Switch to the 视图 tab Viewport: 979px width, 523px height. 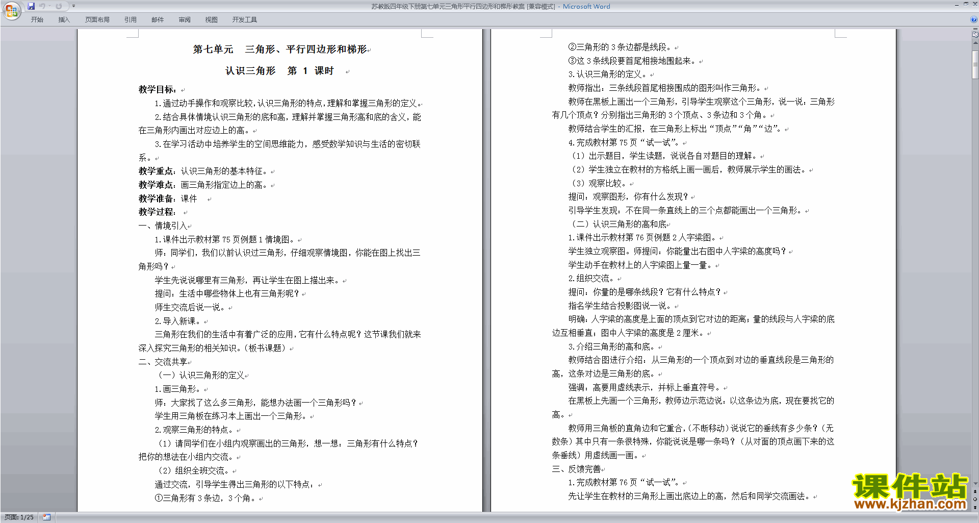point(212,19)
